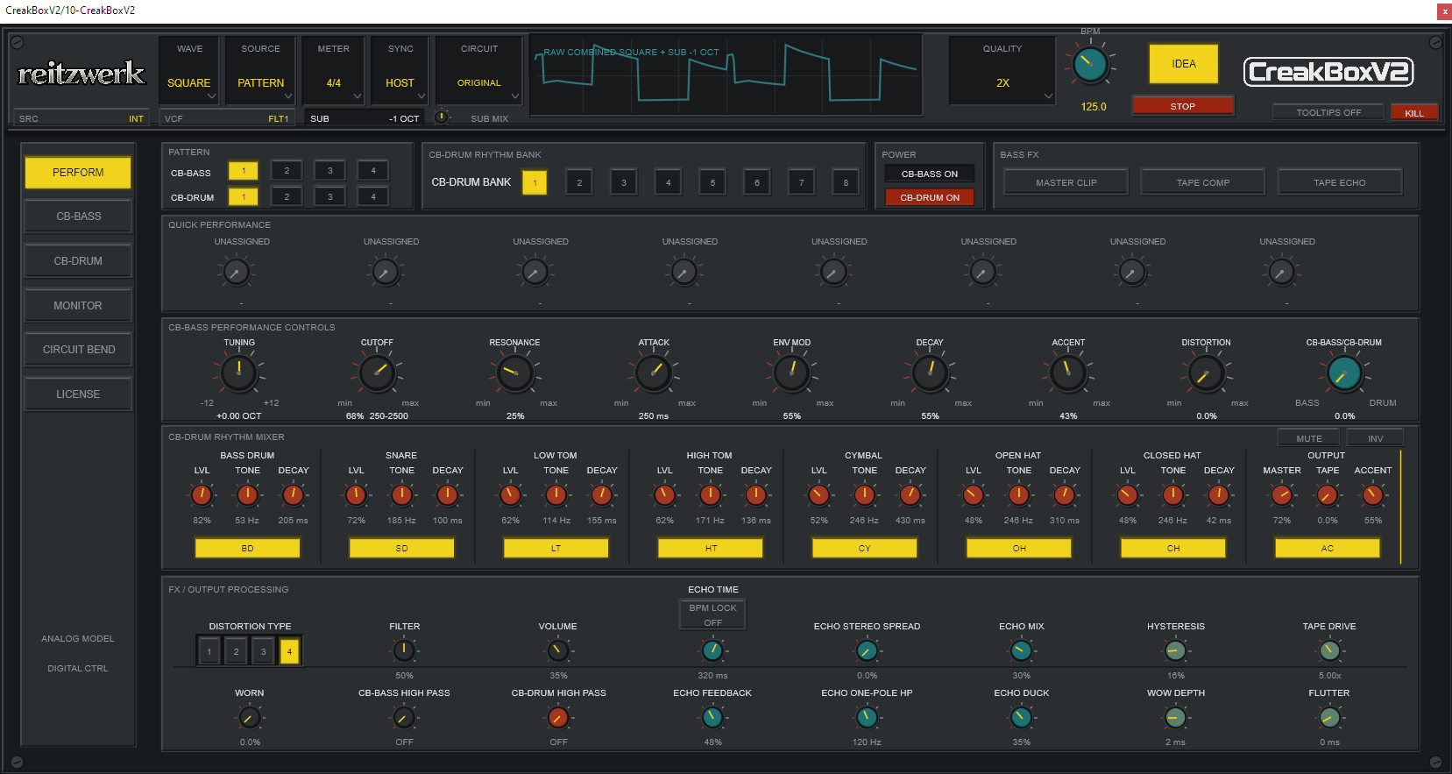Click the red KILL button
Image resolution: width=1452 pixels, height=774 pixels.
coord(1414,113)
